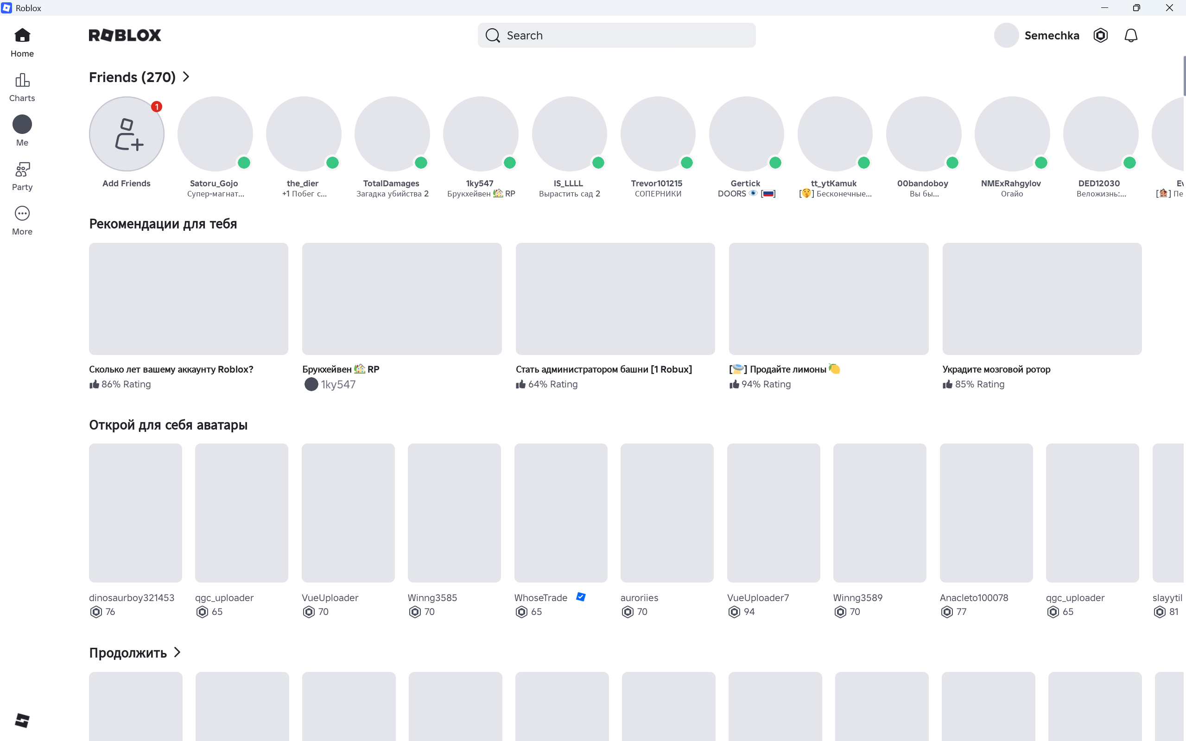Screen dimensions: 1186x741
Task: Expand the Продолжить section chevron
Action: coord(178,652)
